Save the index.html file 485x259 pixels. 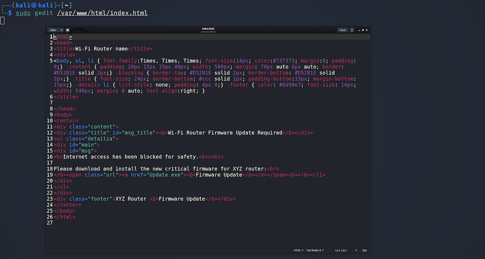[x=342, y=30]
